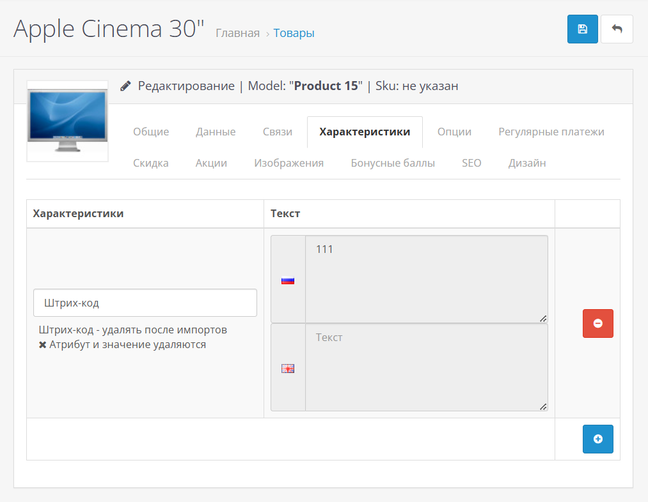Select the Характеристики tab
The height and width of the screenshot is (502, 648).
[x=365, y=132]
